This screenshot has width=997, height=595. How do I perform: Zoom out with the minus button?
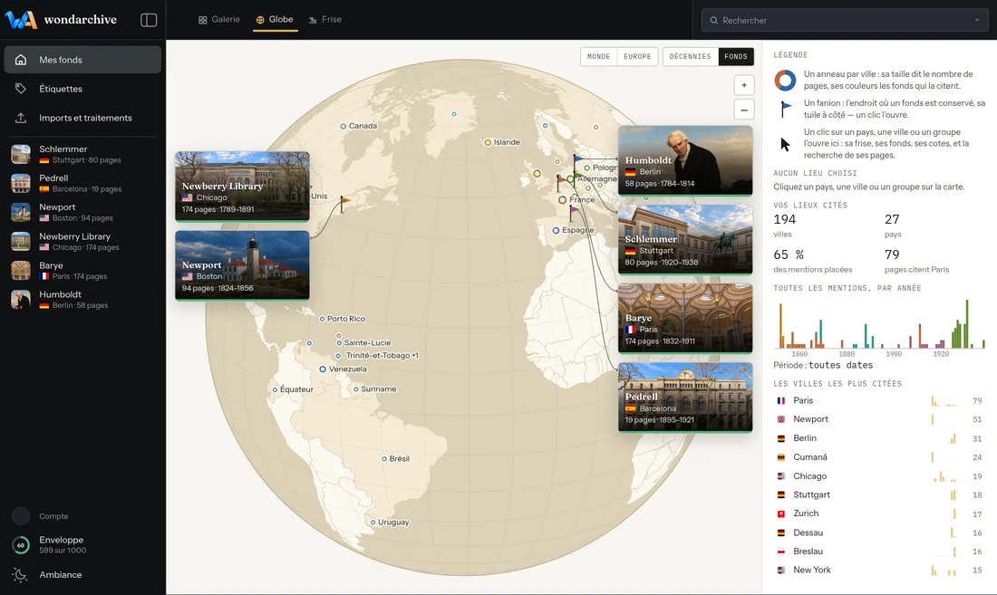tap(744, 110)
